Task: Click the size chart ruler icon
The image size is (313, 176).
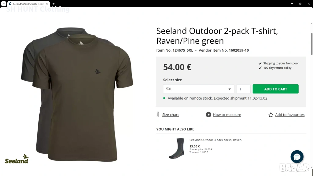Action: [158, 115]
